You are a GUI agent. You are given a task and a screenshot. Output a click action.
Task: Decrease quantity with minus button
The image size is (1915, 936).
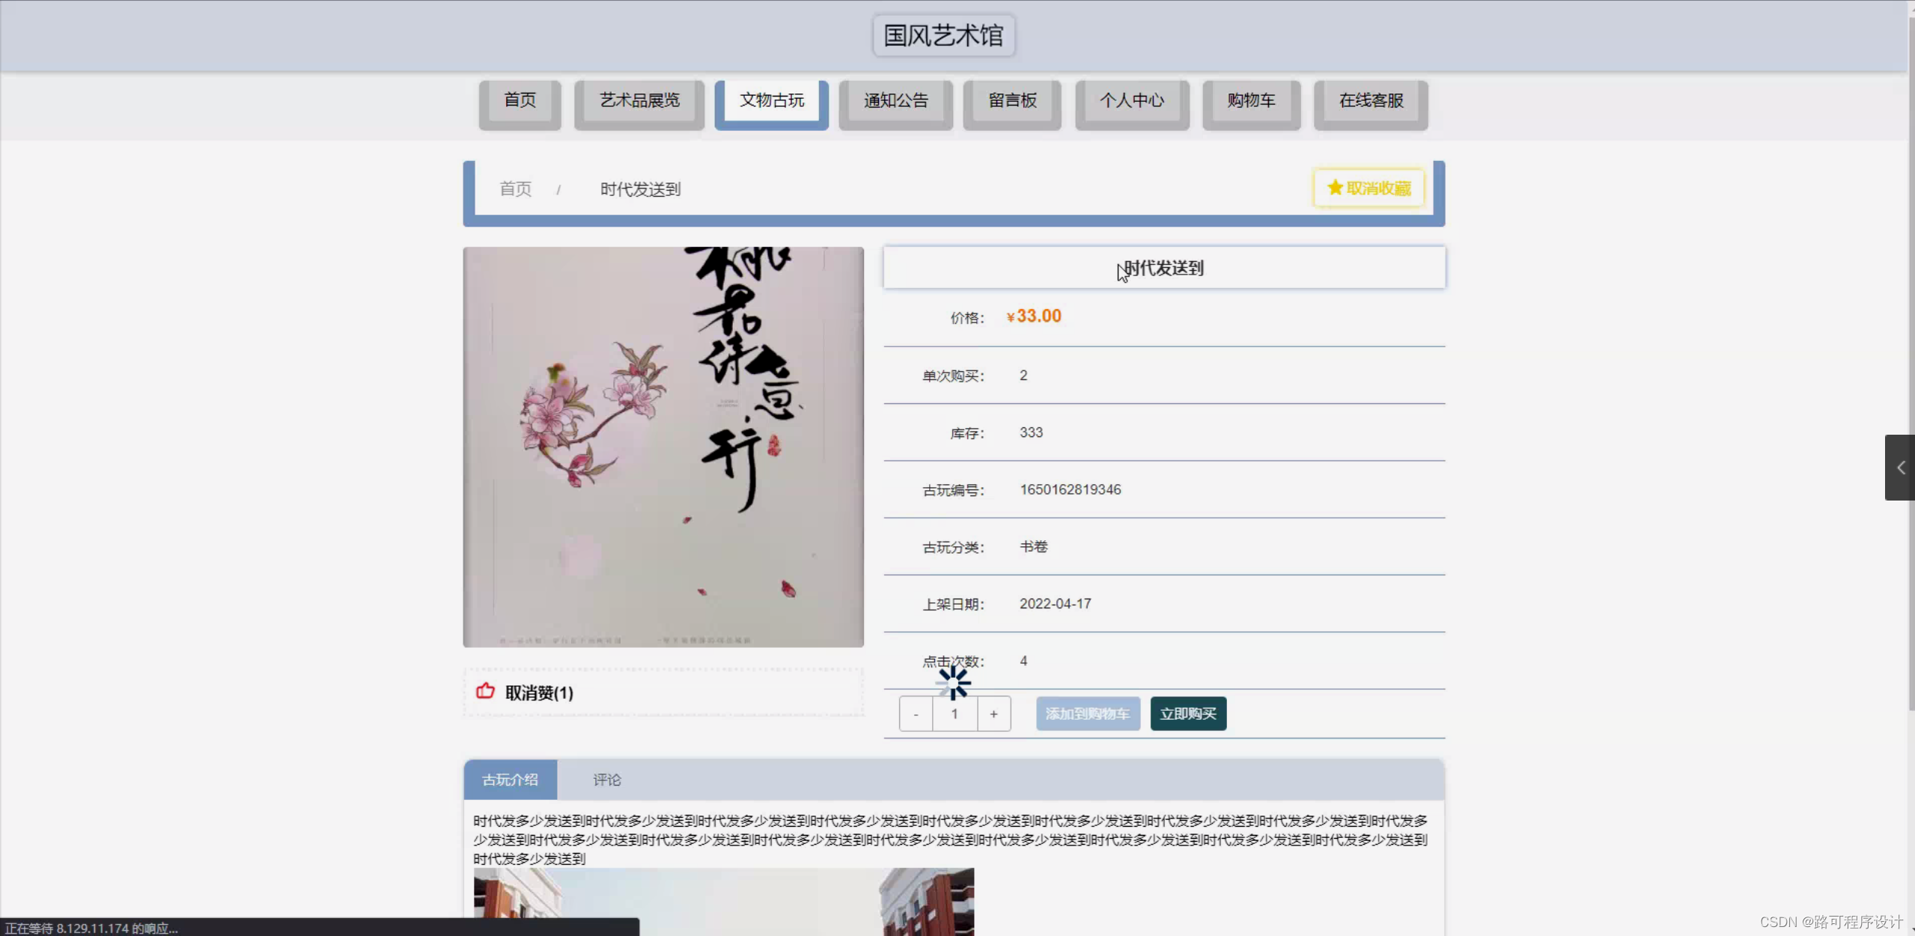point(916,714)
